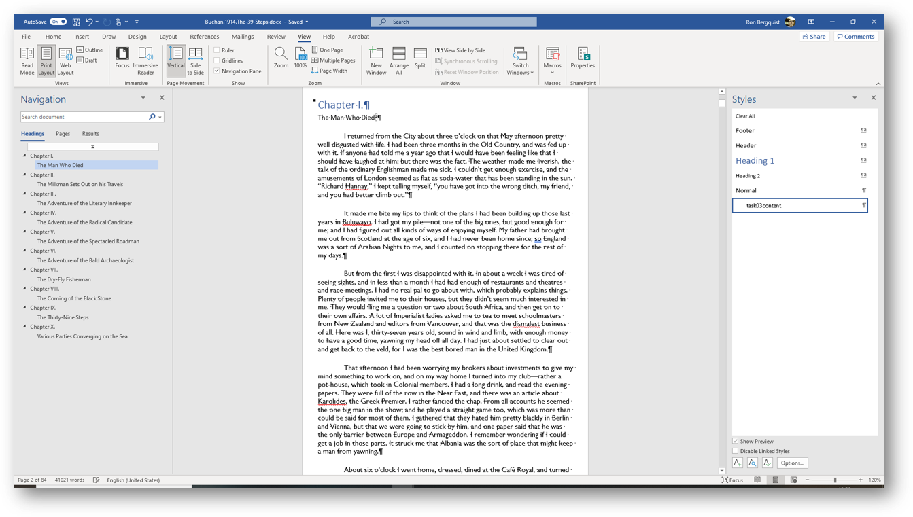The width and height of the screenshot is (913, 517).
Task: Enable Focus mode from the status bar
Action: click(x=732, y=480)
